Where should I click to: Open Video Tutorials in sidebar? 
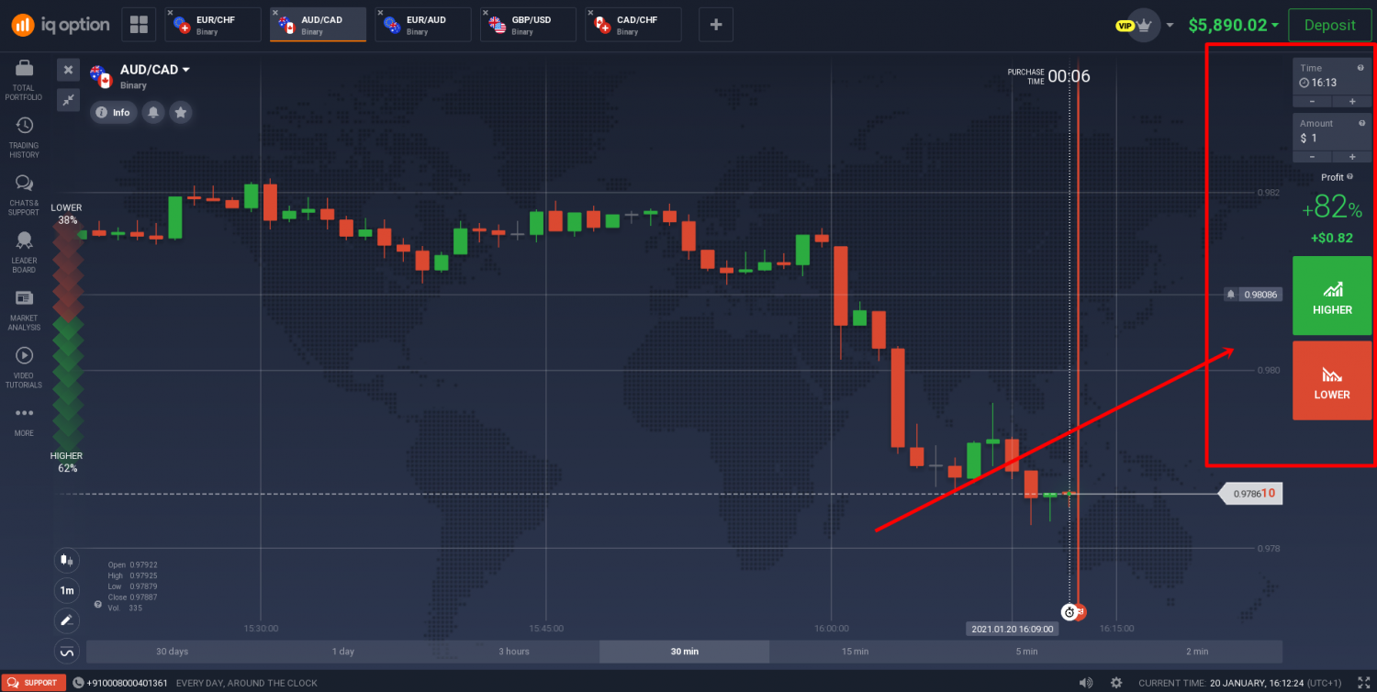(25, 355)
